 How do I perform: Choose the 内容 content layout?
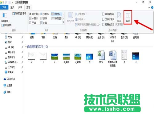[44, 23]
